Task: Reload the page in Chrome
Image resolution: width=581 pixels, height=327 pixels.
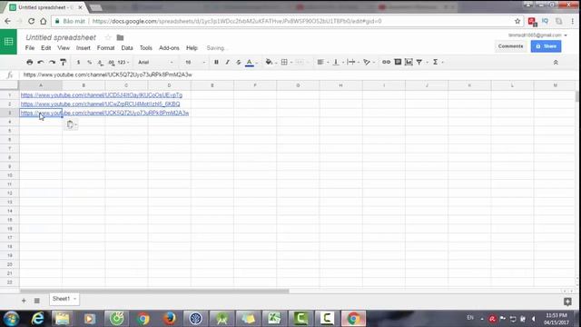Action: pos(31,21)
